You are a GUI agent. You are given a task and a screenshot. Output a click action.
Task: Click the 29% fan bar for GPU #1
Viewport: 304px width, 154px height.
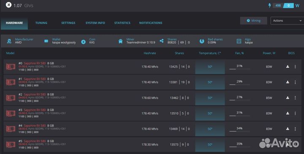point(240,84)
